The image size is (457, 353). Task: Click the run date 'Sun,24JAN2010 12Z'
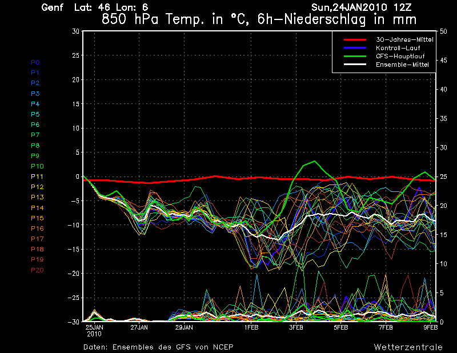pyautogui.click(x=362, y=7)
